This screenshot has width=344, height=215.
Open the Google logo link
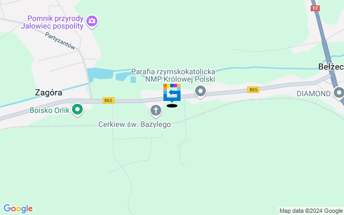18,209
